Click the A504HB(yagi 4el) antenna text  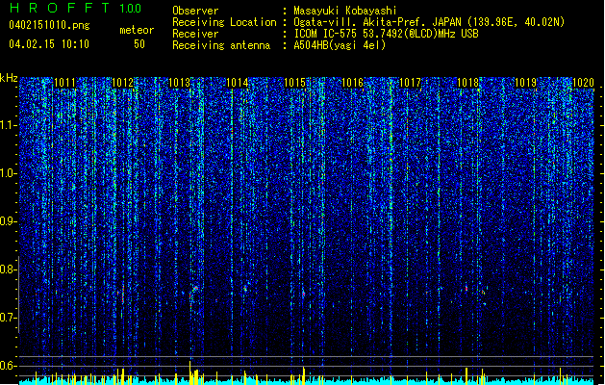(x=340, y=45)
